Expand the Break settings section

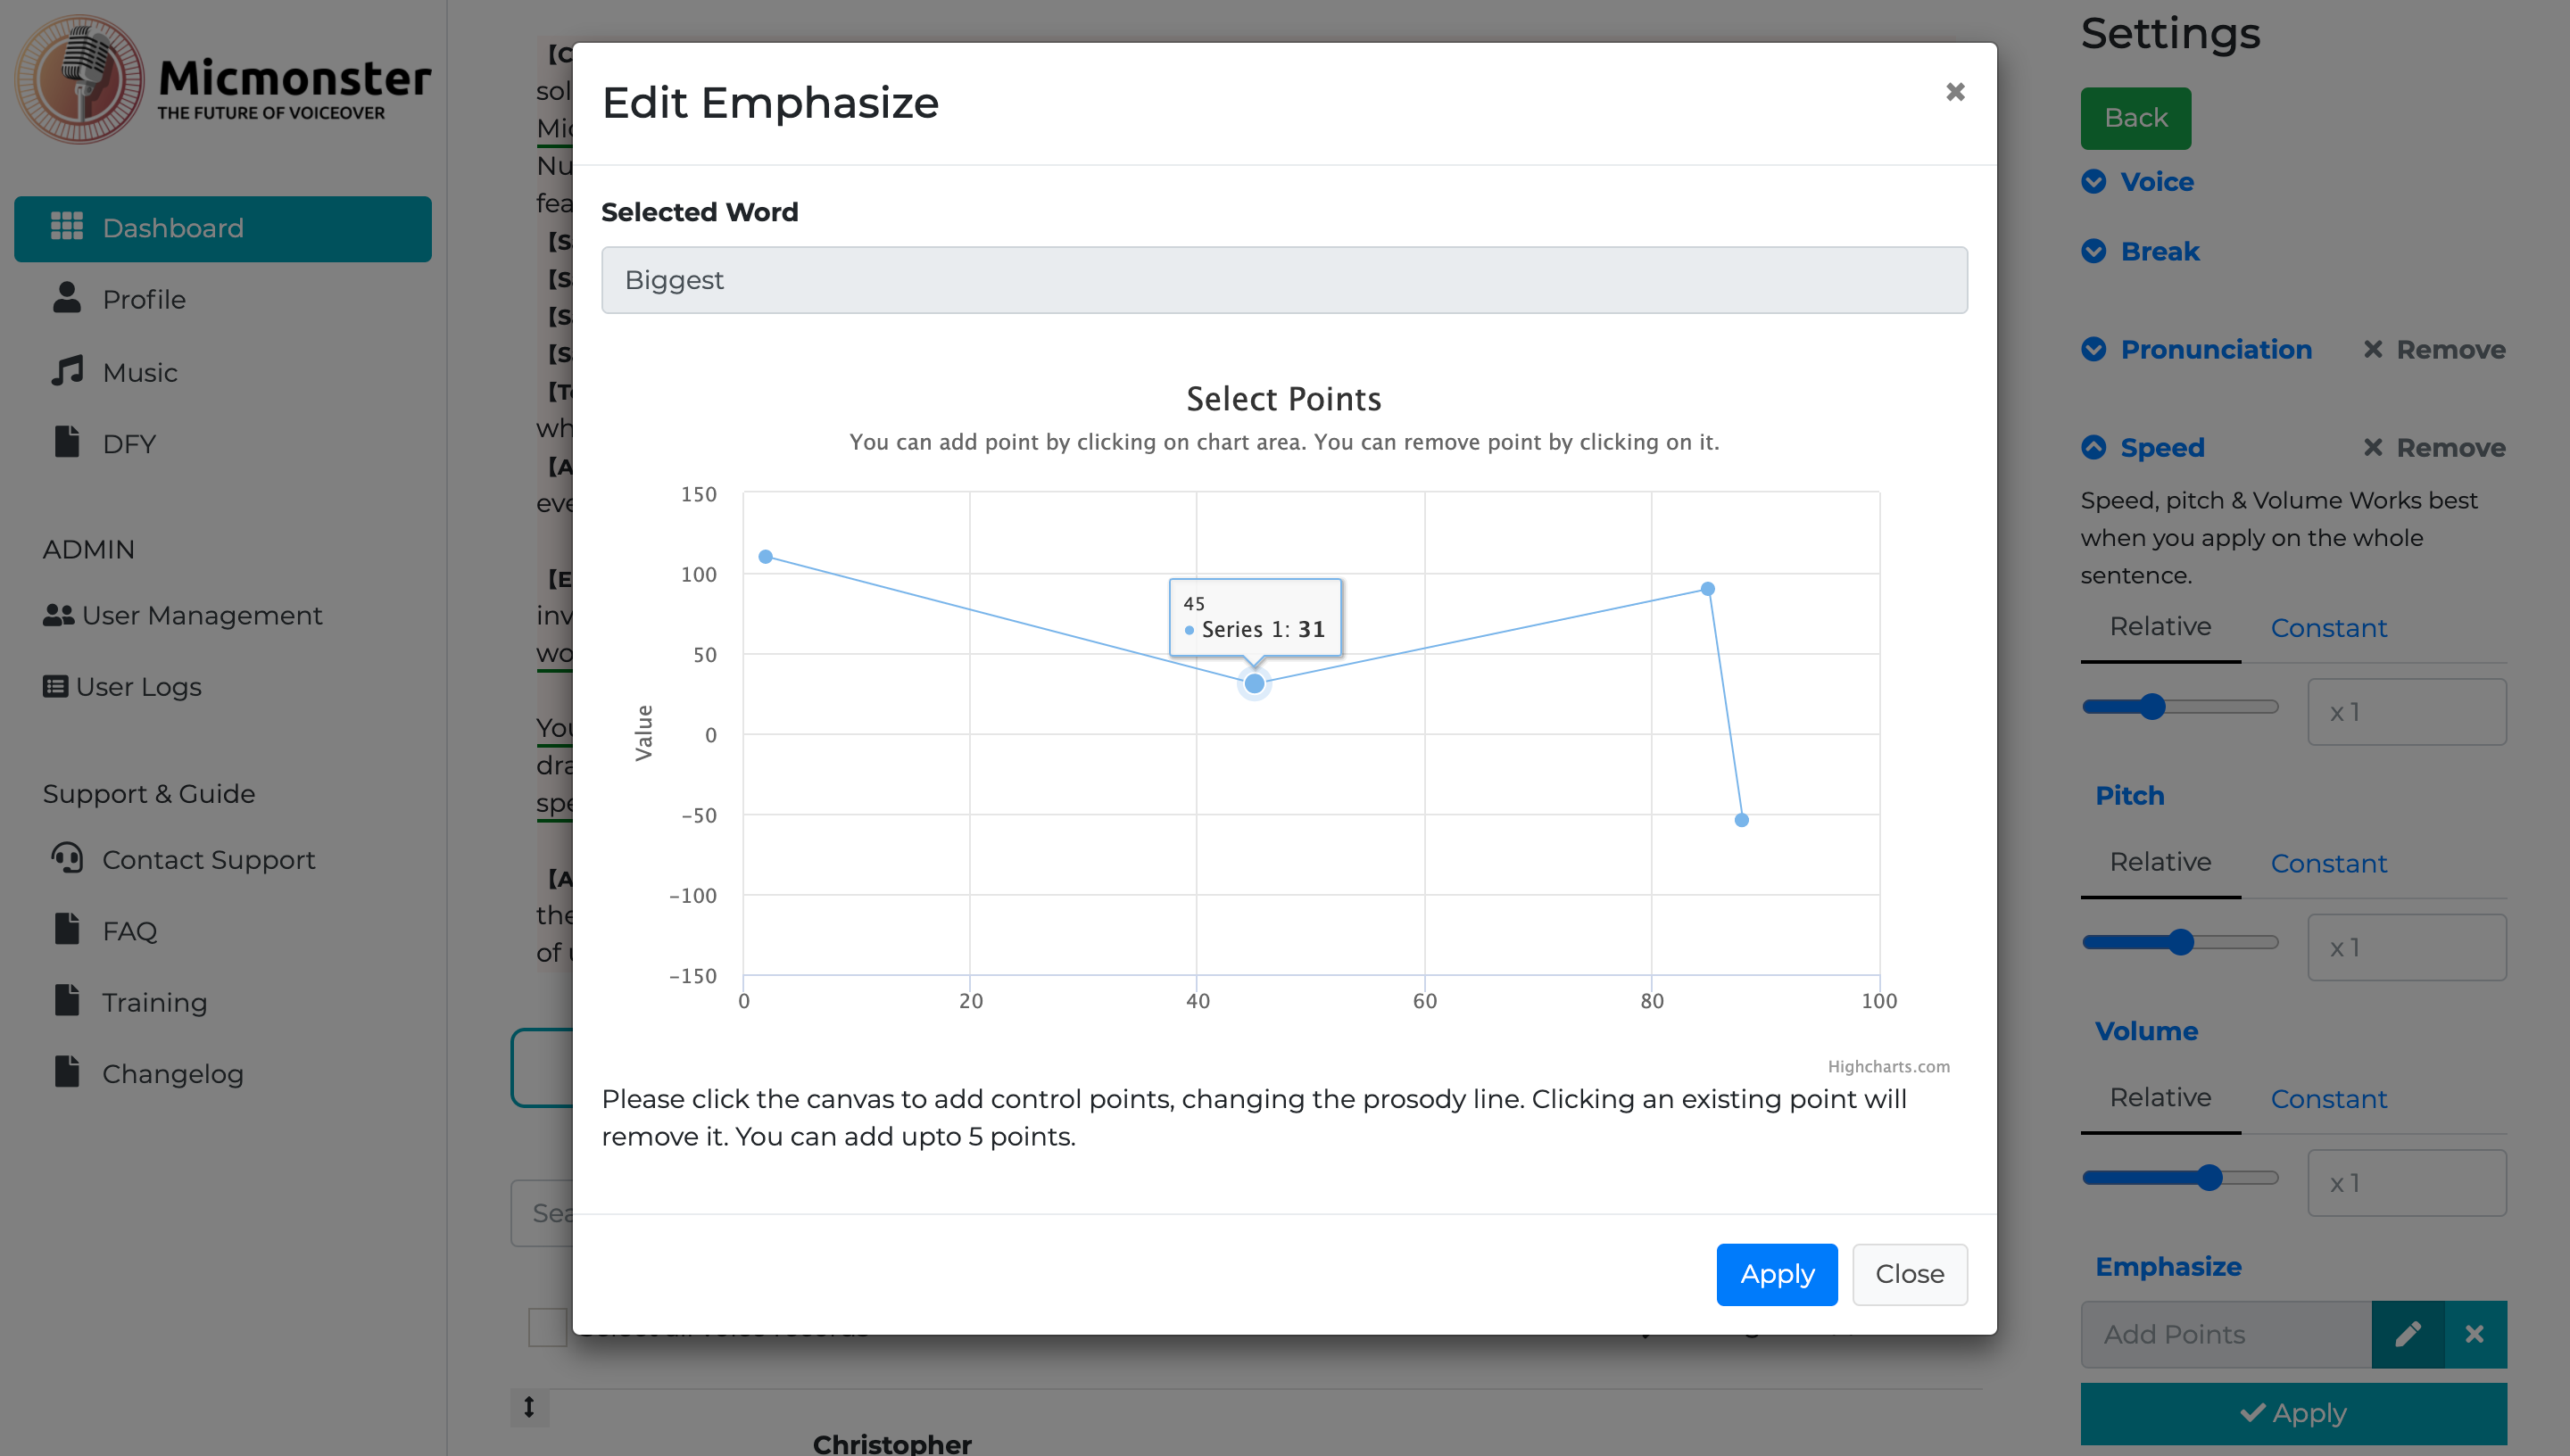click(2159, 252)
